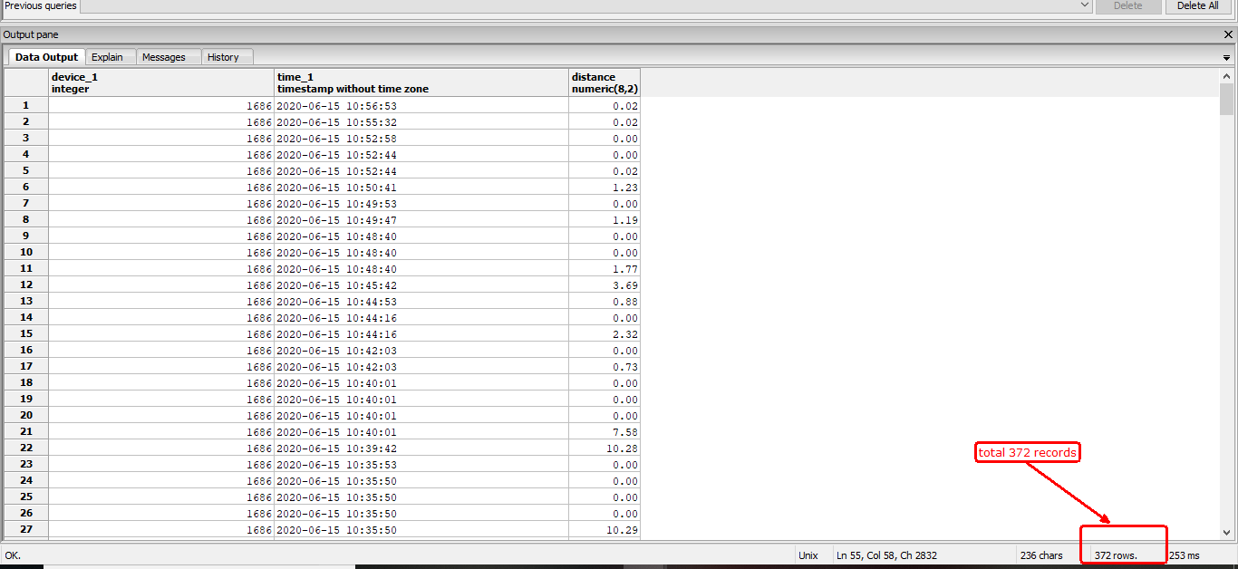Expand the tab list arrow beside the tabs
The image size is (1238, 569).
[1226, 58]
